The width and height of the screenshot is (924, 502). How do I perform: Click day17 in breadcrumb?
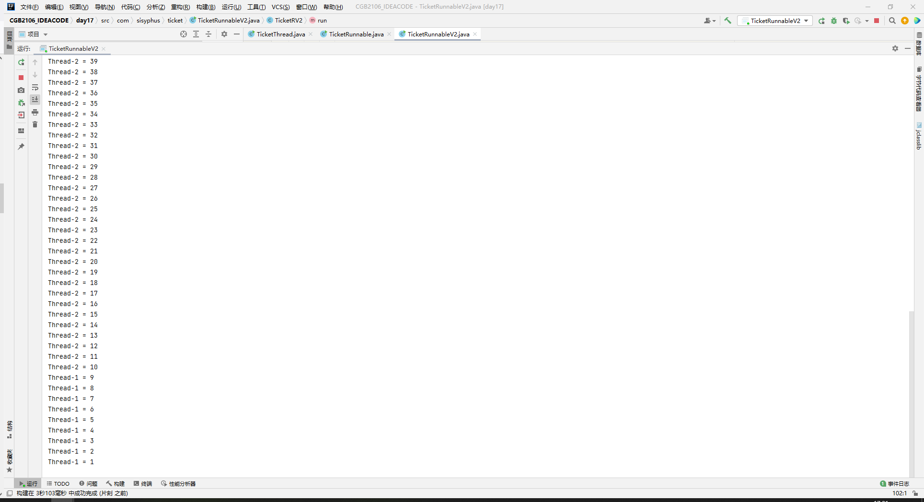85,21
